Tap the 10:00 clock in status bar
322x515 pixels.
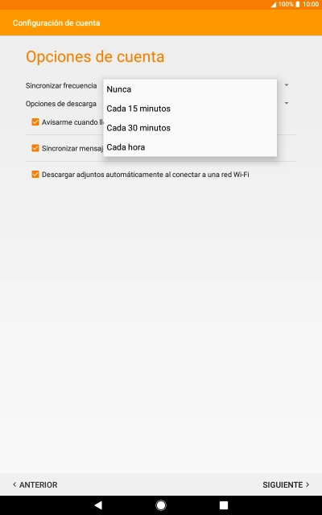(311, 4)
